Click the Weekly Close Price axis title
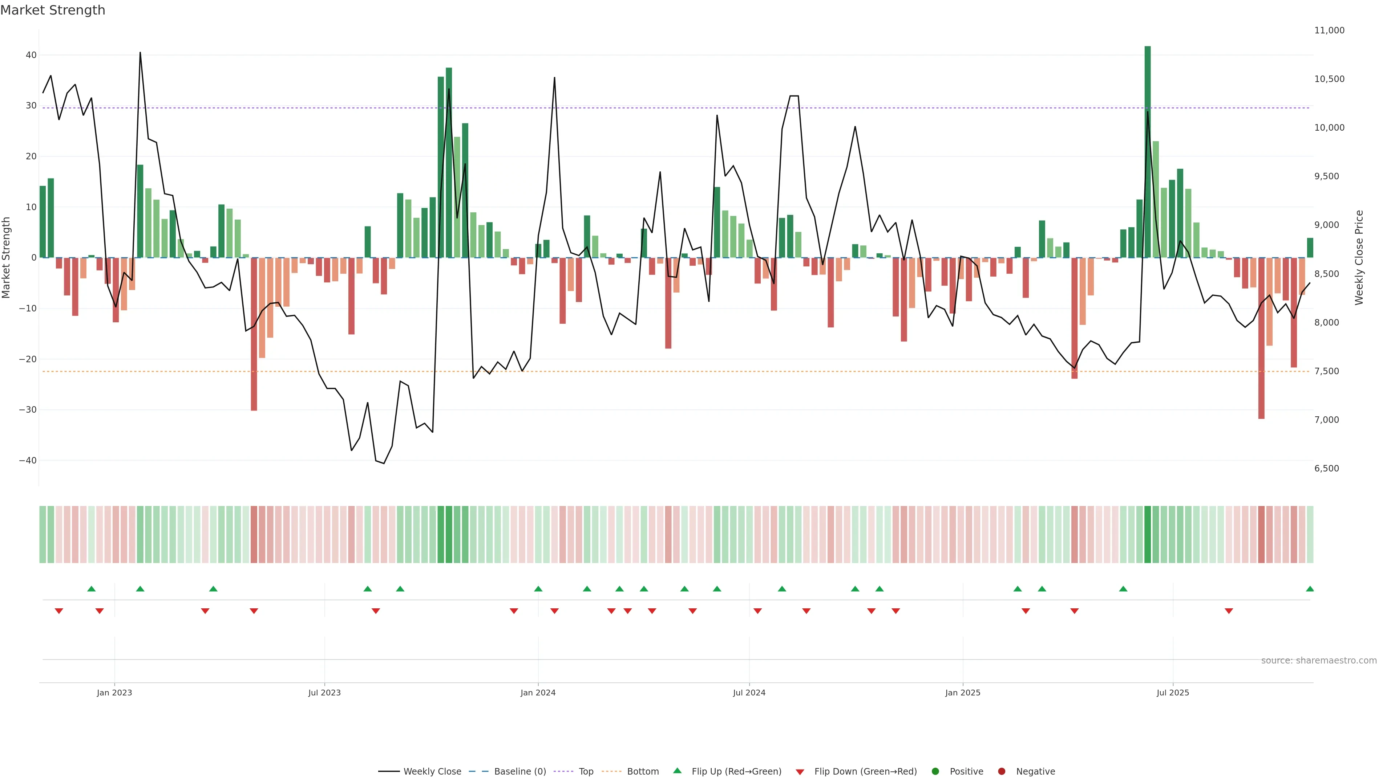 tap(1359, 258)
